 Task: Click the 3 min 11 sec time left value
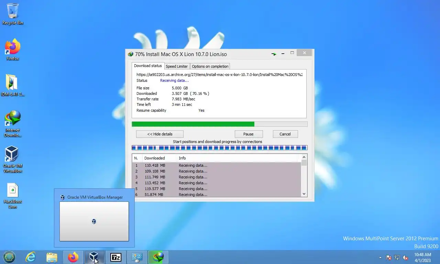tap(182, 104)
